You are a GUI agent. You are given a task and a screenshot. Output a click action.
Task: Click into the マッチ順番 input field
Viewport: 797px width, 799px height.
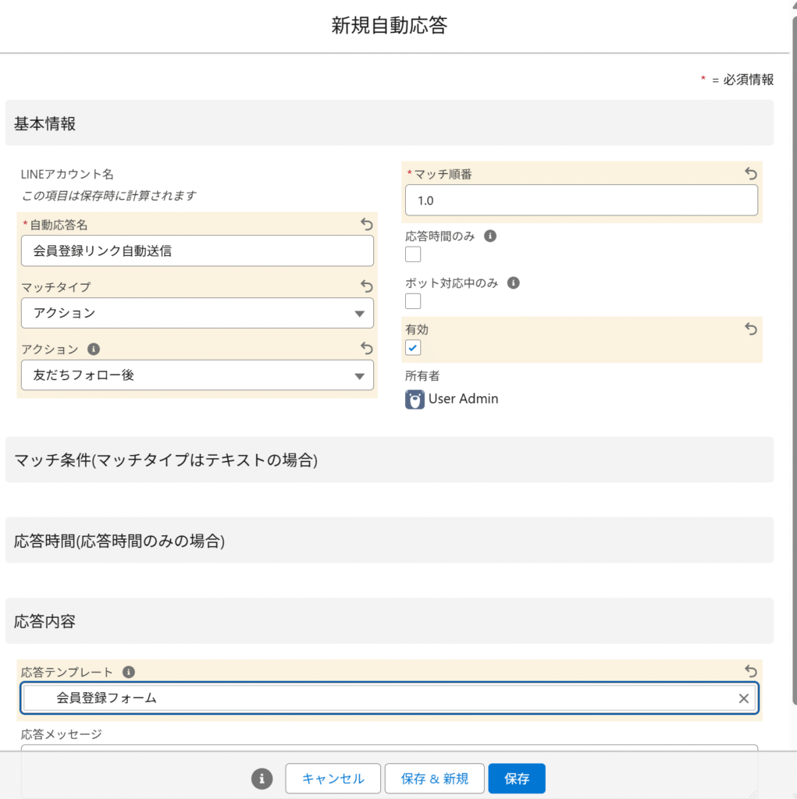click(x=580, y=201)
